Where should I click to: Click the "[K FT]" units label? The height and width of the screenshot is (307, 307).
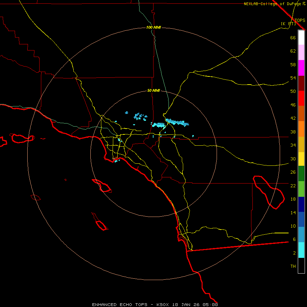pyautogui.click(x=288, y=24)
